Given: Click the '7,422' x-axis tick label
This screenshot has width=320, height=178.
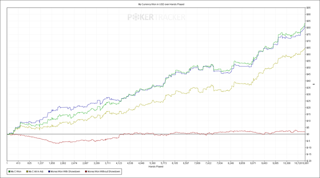Looking at the screenshot, I should [x=208, y=163].
